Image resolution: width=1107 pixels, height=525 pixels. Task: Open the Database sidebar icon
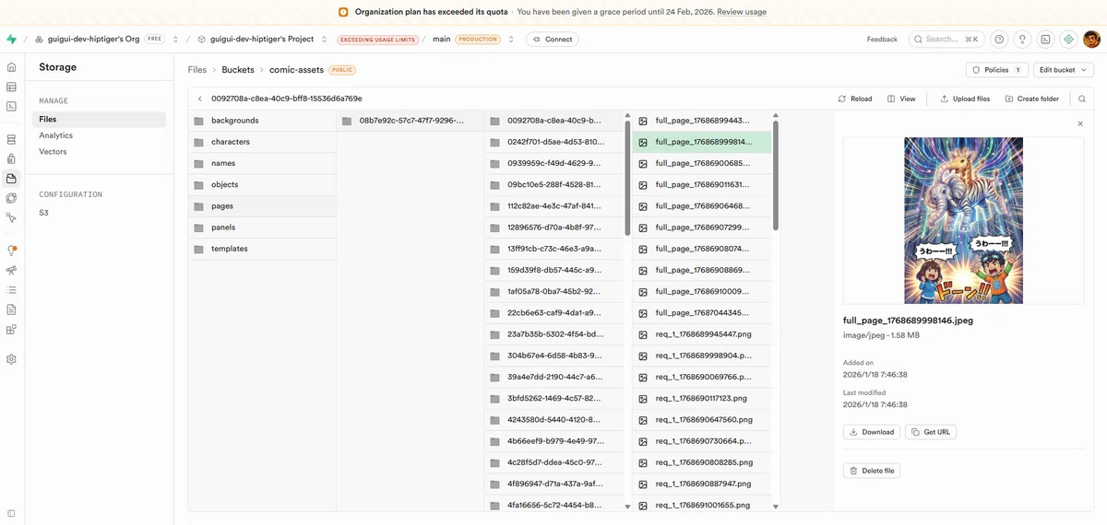click(x=11, y=140)
